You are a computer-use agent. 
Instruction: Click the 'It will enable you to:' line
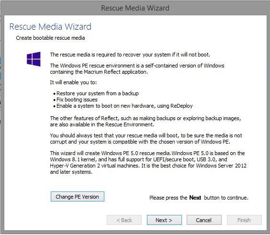73,82
